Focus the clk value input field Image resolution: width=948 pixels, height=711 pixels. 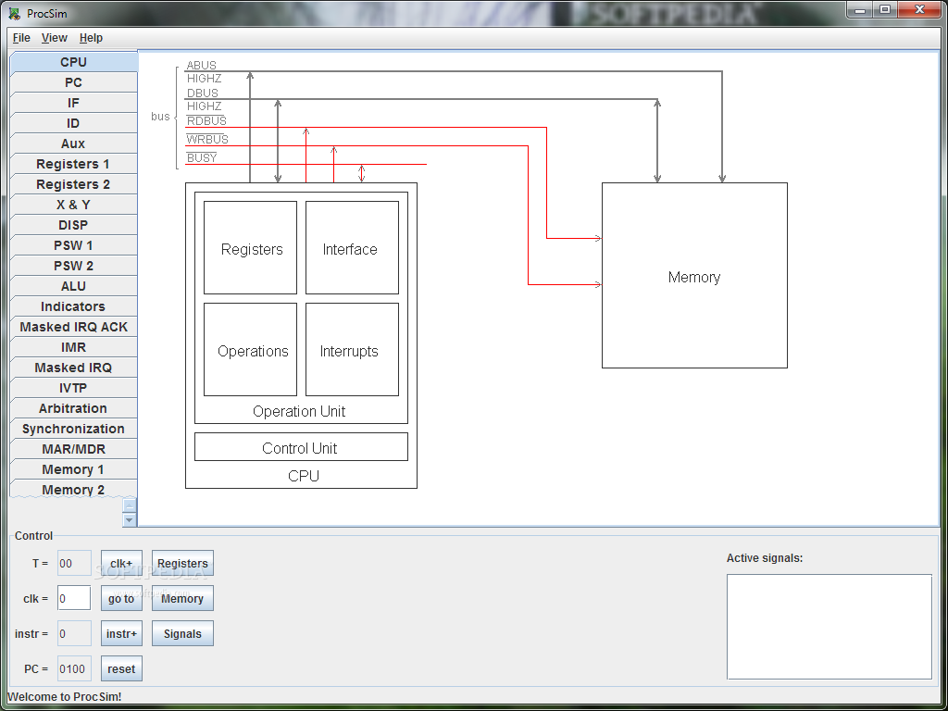pyautogui.click(x=74, y=599)
